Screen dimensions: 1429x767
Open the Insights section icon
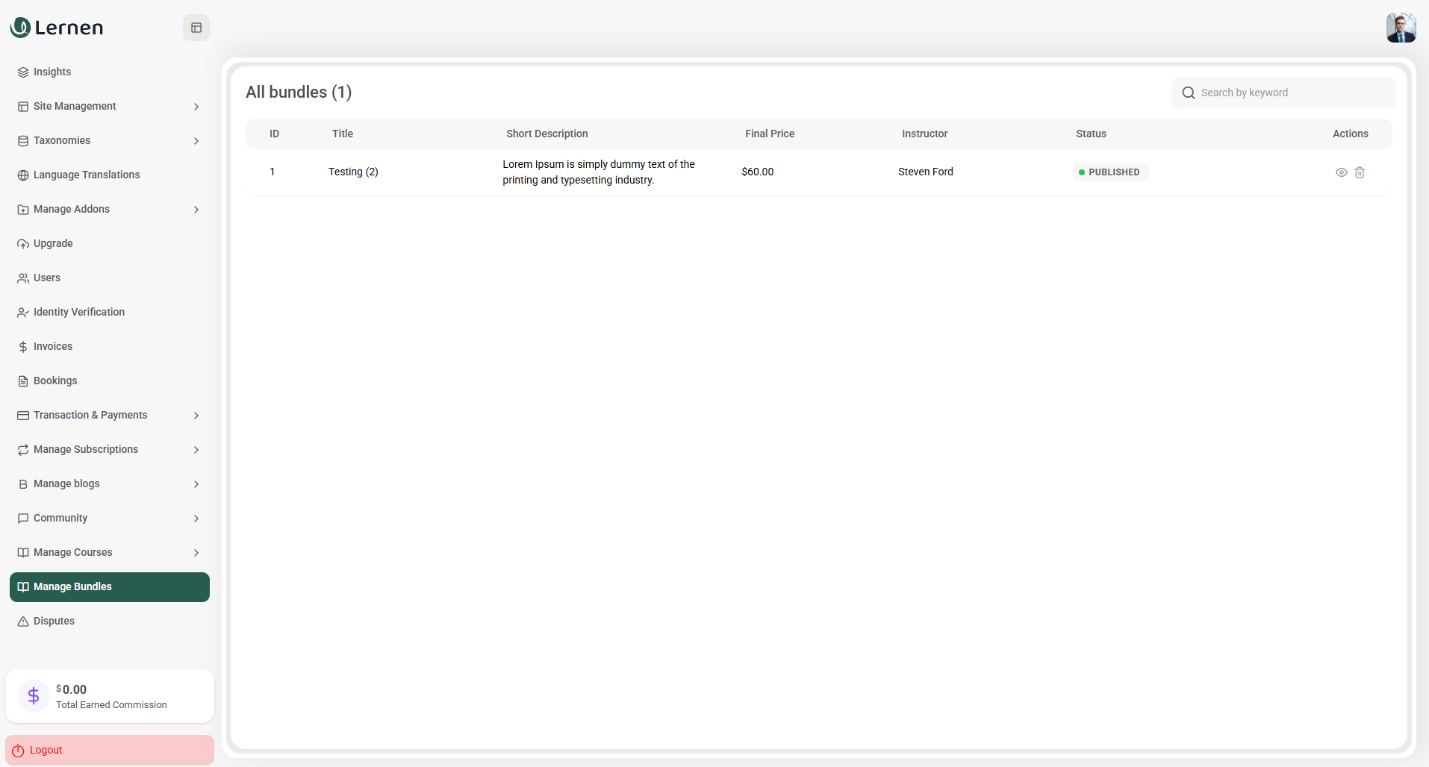[x=23, y=72]
